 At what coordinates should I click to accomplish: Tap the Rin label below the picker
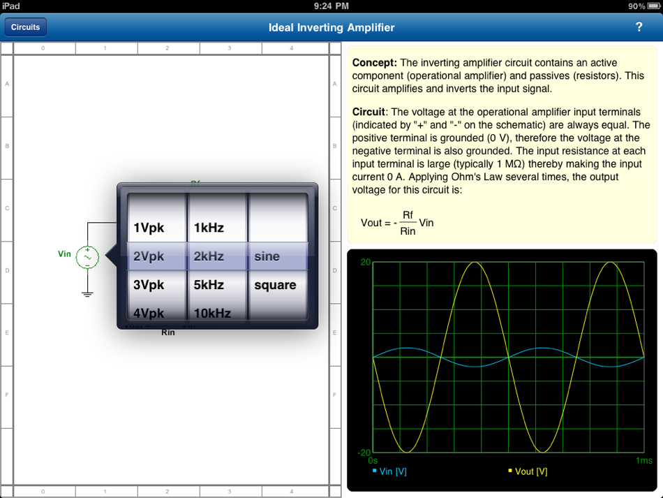pos(168,332)
